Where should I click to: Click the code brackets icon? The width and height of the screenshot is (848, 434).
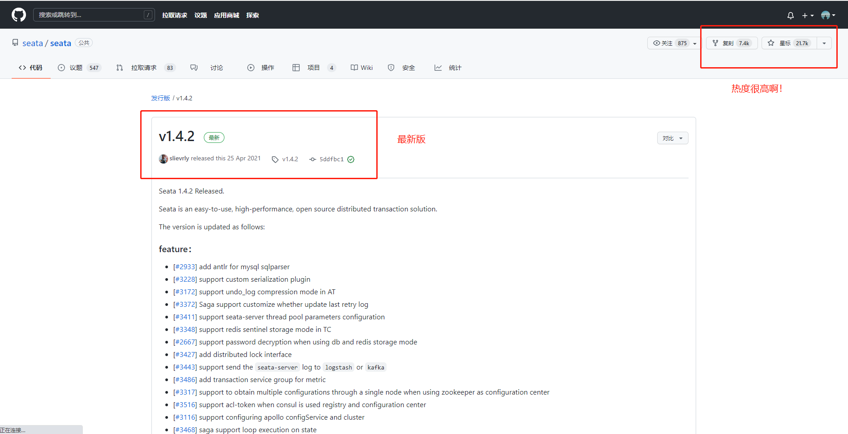(22, 68)
